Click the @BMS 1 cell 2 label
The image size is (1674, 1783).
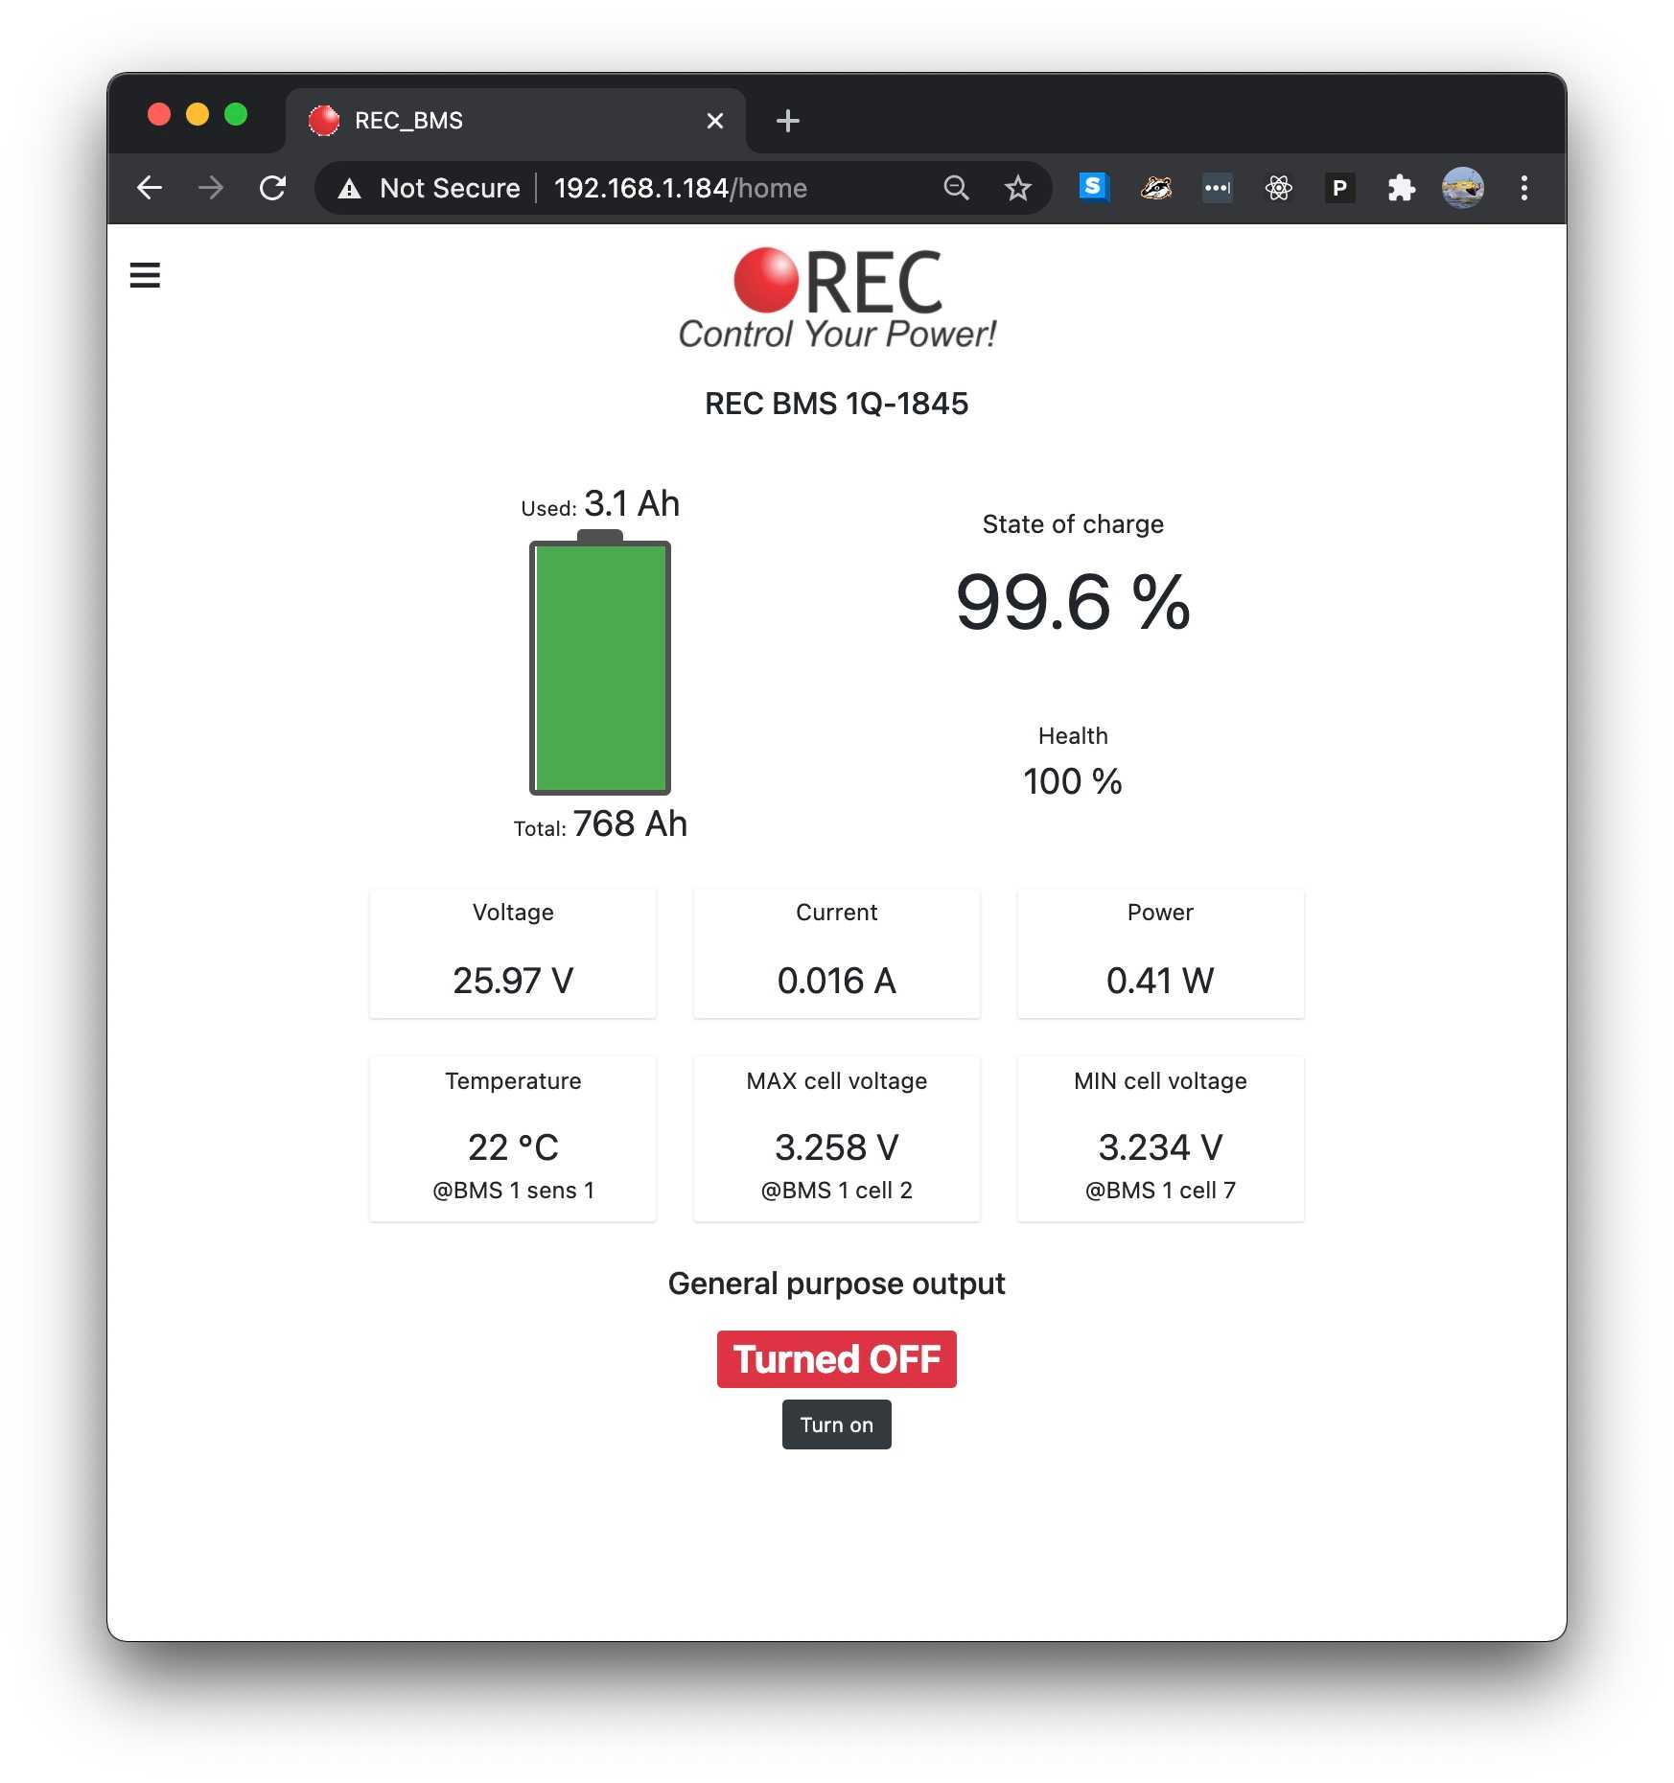point(837,1191)
